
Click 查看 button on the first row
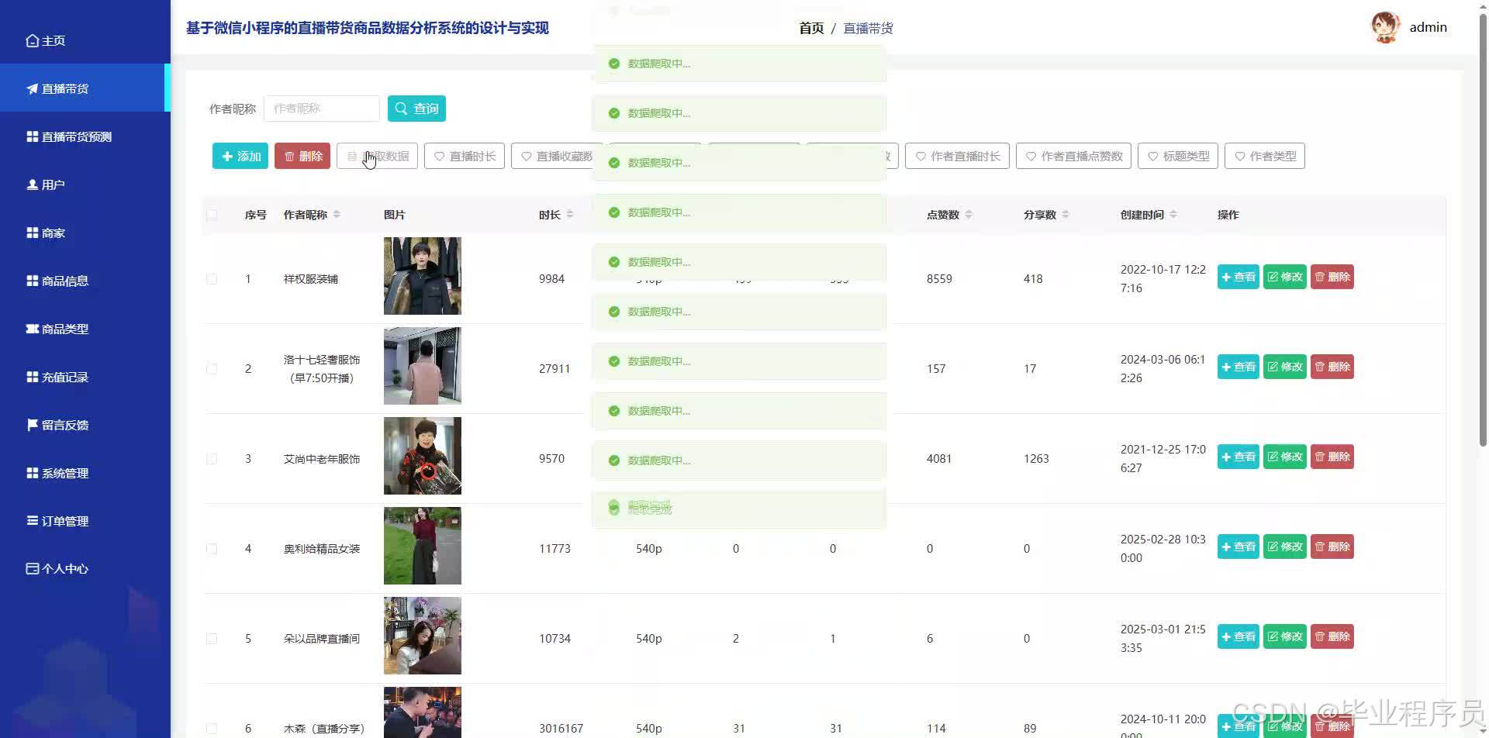tap(1238, 277)
